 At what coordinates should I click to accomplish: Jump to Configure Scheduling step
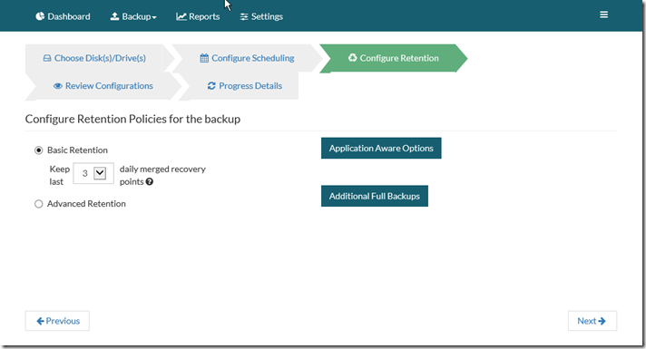click(x=247, y=58)
